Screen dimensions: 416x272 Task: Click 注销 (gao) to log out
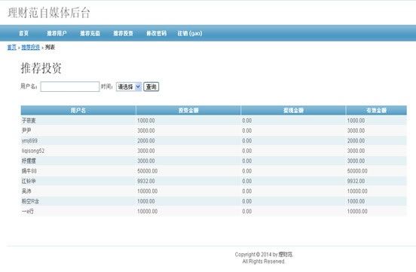pos(190,33)
